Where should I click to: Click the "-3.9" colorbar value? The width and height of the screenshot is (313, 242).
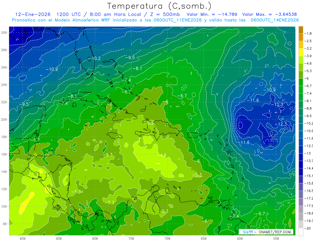[x=308, y=56]
